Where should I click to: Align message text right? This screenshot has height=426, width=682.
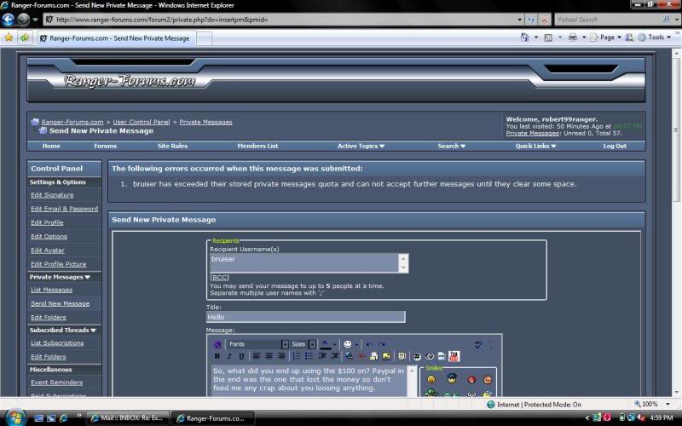click(281, 356)
